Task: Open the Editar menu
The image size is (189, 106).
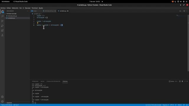Action: tap(9, 8)
